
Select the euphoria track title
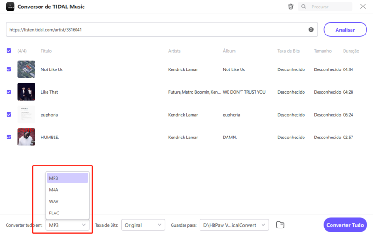(49, 115)
